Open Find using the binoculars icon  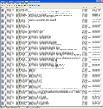click(x=25, y=6)
